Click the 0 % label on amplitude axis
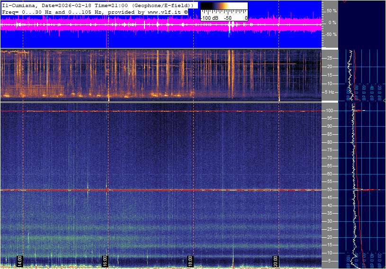This screenshot has height=269, width=386. pyautogui.click(x=332, y=22)
